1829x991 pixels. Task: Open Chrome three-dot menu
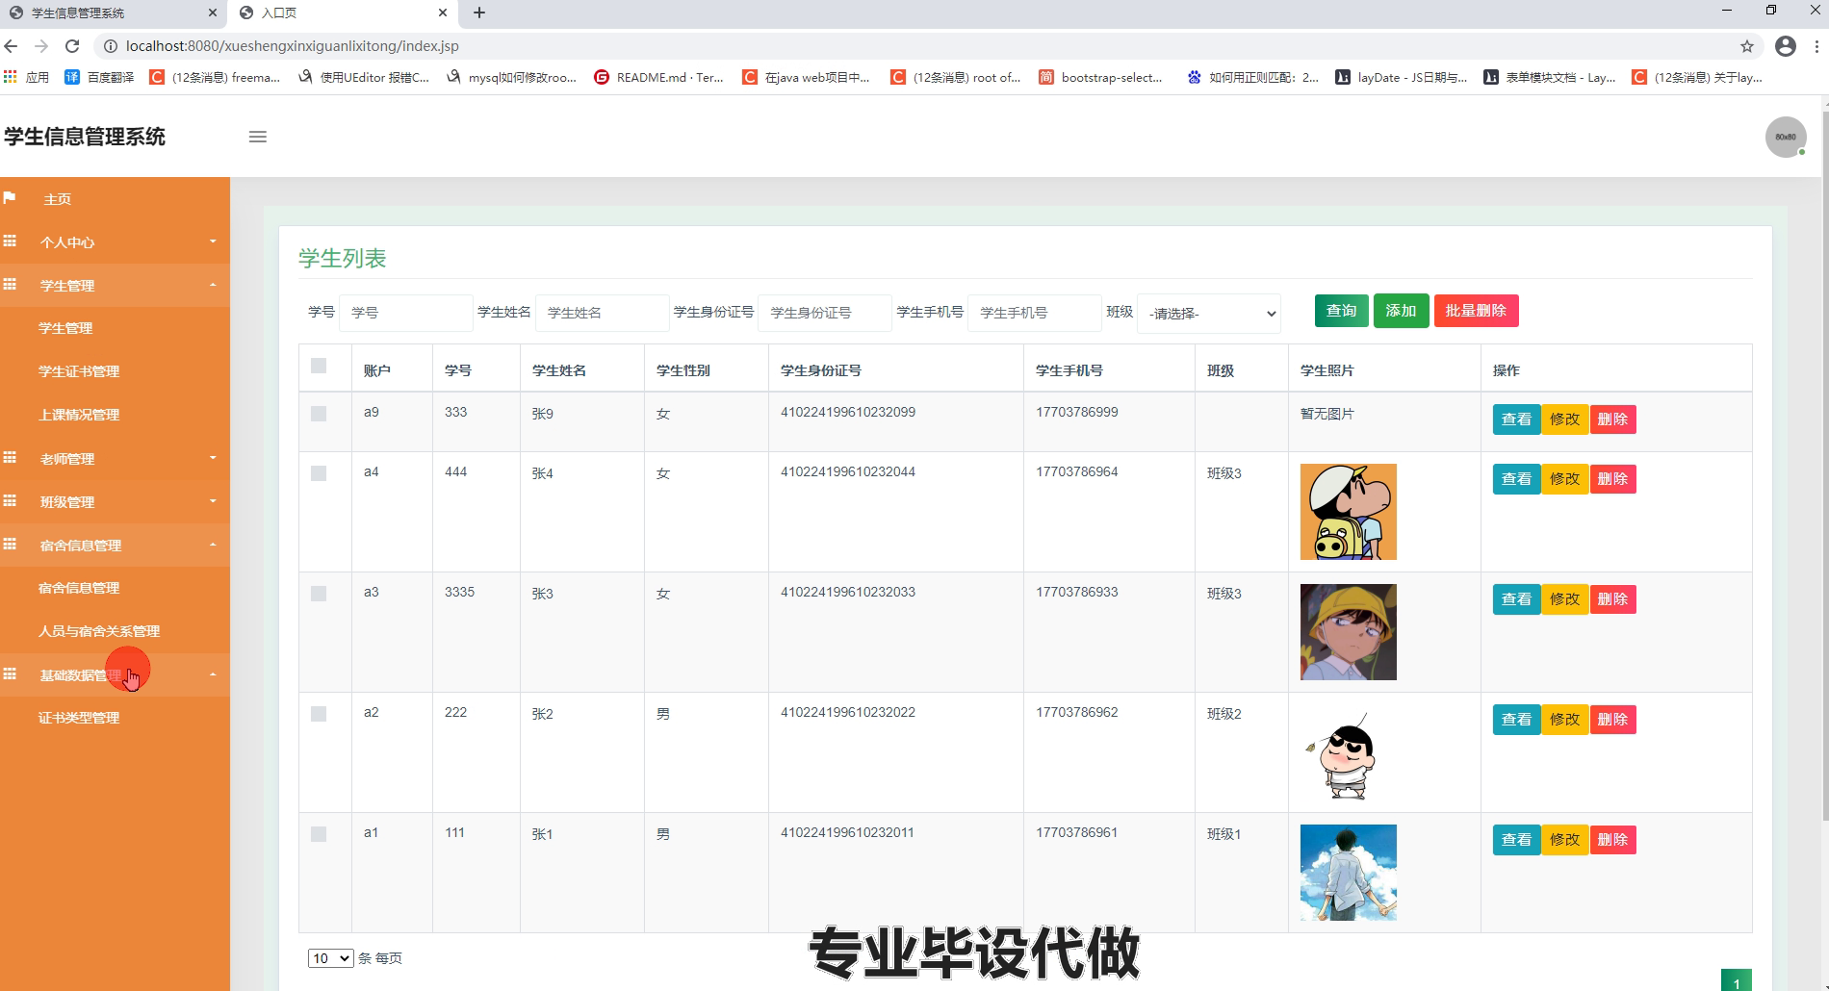[x=1816, y=46]
